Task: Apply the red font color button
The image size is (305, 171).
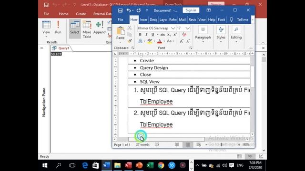Action: click(160, 41)
